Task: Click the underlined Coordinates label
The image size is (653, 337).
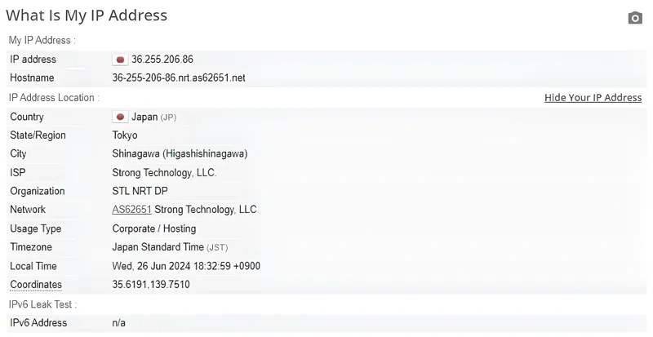Action: point(36,285)
